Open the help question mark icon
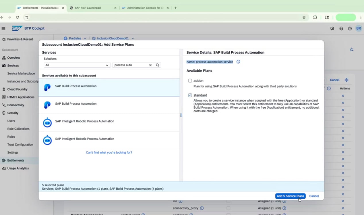 click(350, 28)
